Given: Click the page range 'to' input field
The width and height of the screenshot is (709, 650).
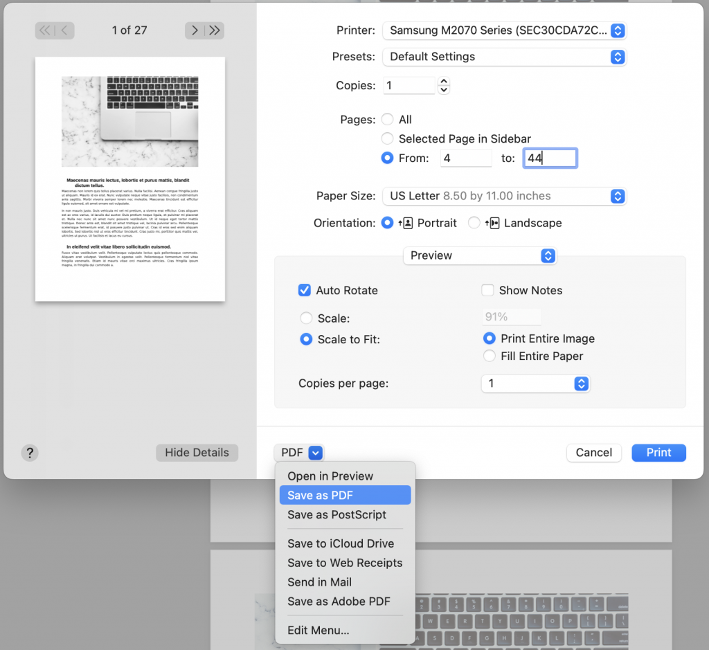Looking at the screenshot, I should pos(550,158).
